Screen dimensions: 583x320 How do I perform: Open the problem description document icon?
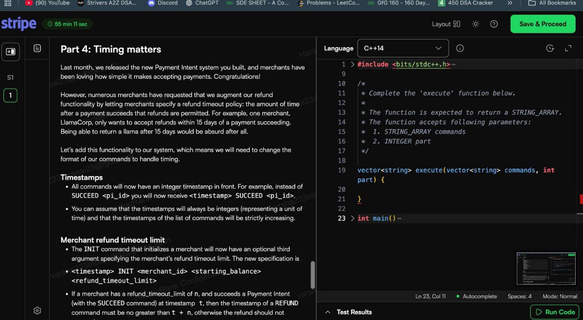click(37, 48)
